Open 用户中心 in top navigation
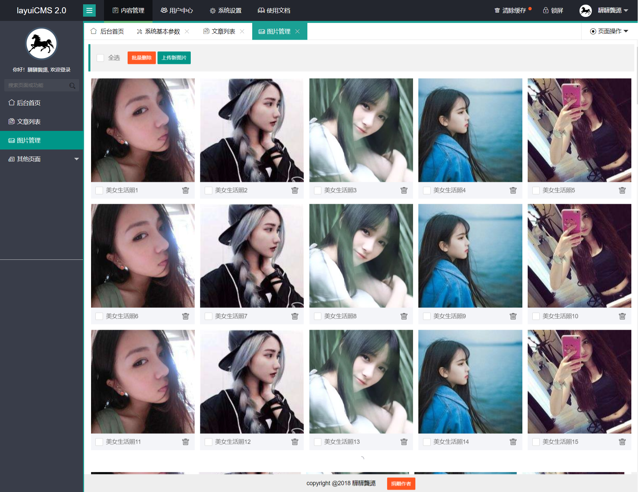This screenshot has width=638, height=492. 177,11
